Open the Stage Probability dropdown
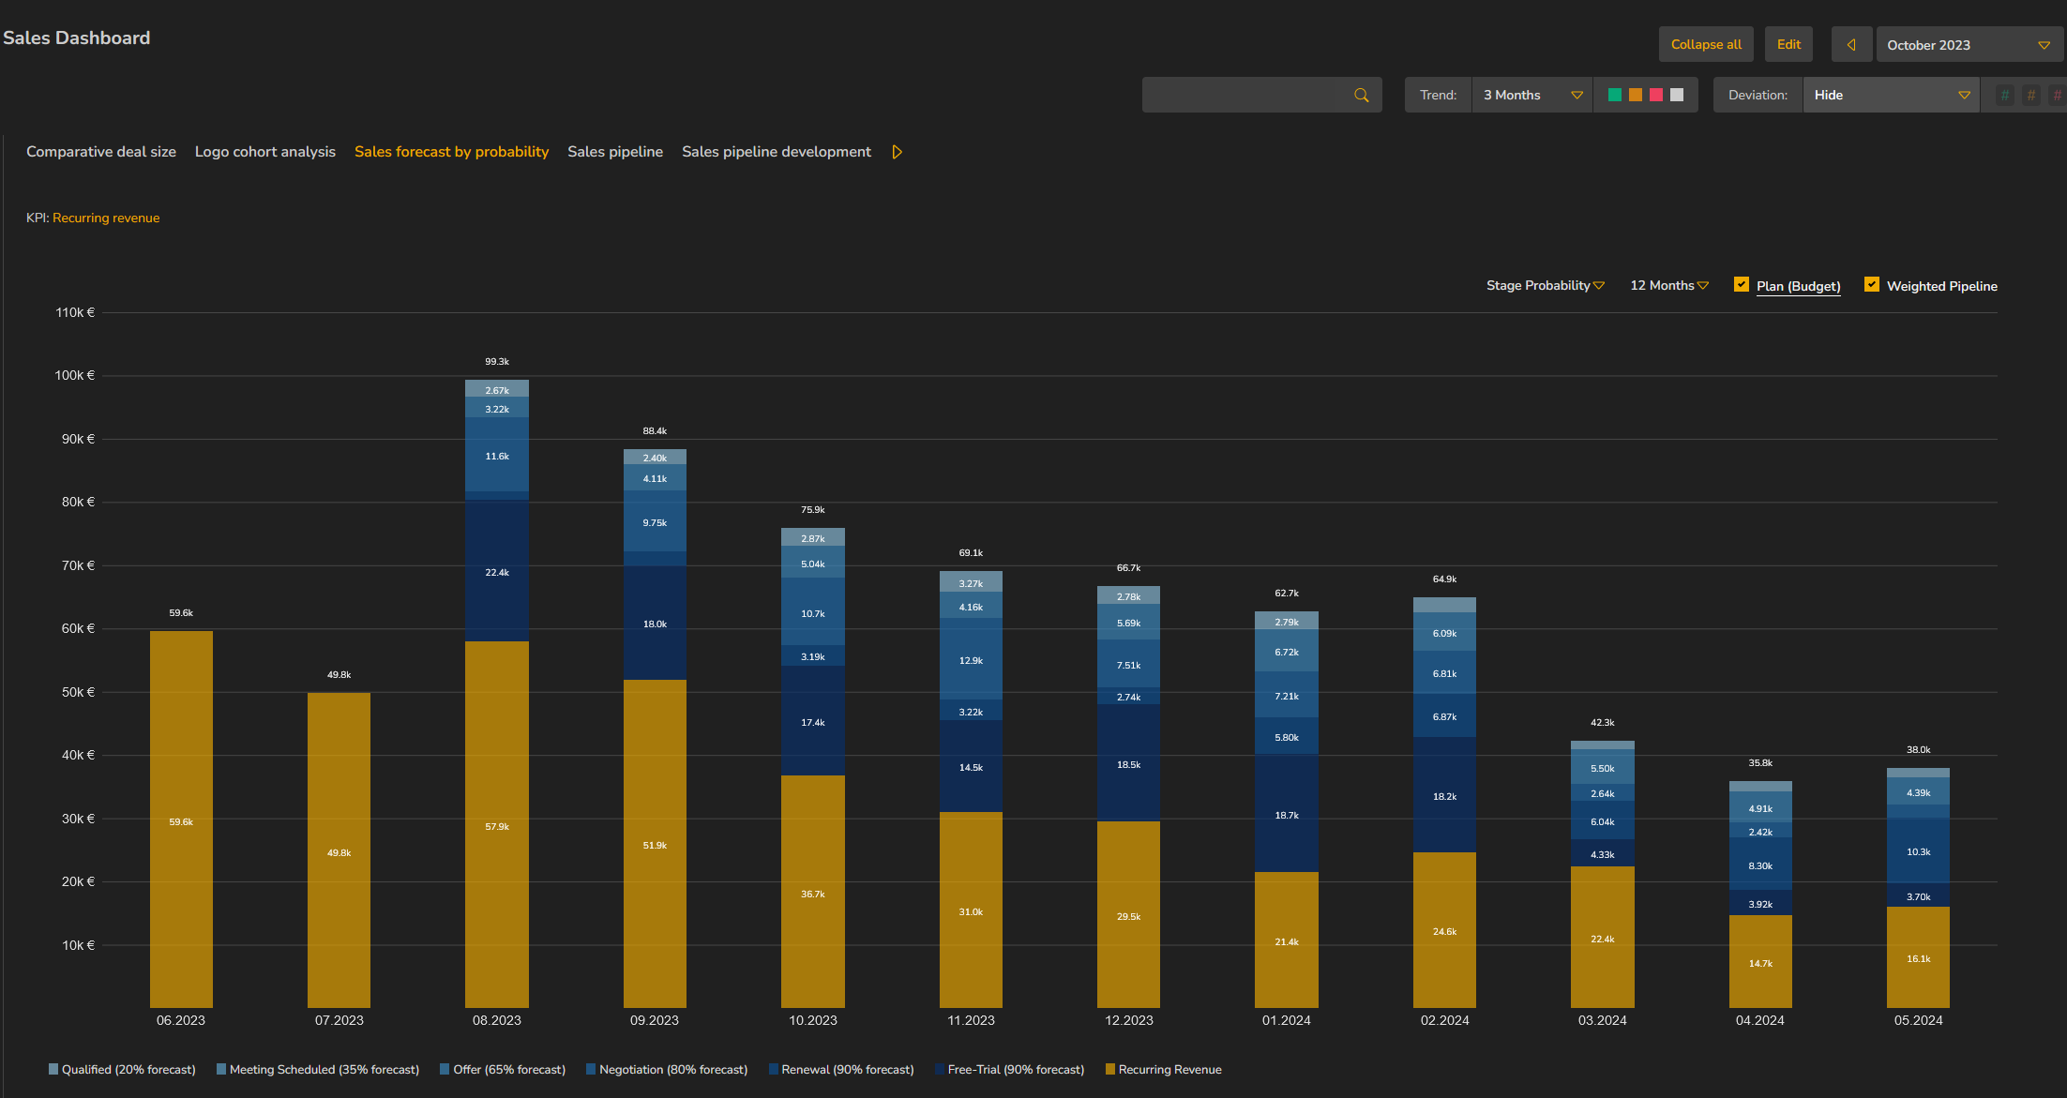 pos(1545,285)
